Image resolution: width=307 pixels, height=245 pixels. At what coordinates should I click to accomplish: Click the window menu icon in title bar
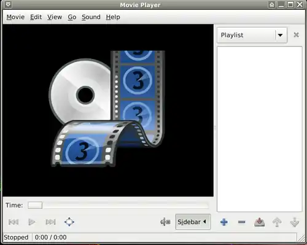pos(8,4)
